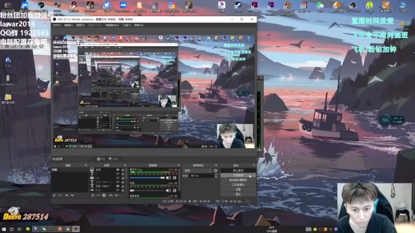The image size is (415, 233).
Task: Open the 帮助(H) menu in OBS
Action: coord(139,25)
